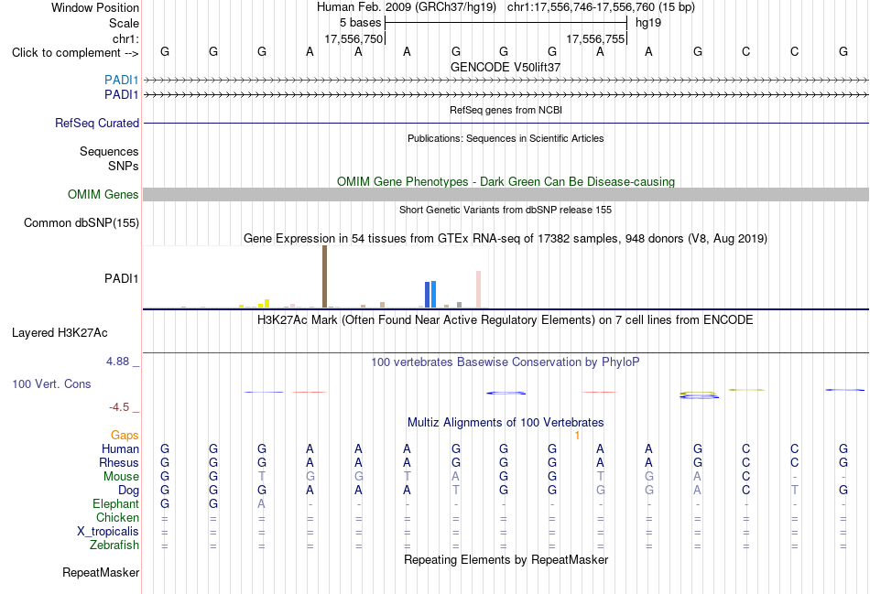Click the SNPs track label

click(x=124, y=166)
